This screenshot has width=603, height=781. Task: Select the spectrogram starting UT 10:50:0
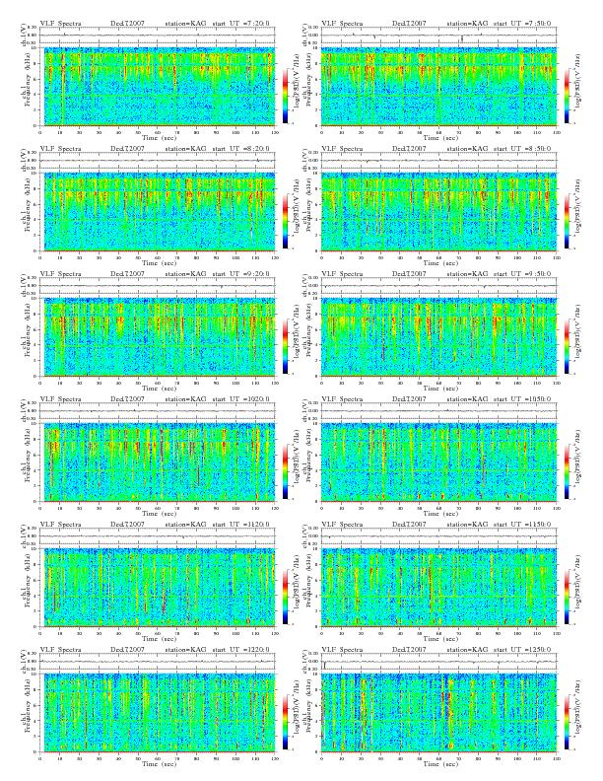pos(439,462)
